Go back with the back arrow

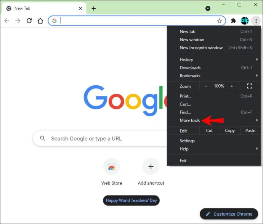click(7, 21)
